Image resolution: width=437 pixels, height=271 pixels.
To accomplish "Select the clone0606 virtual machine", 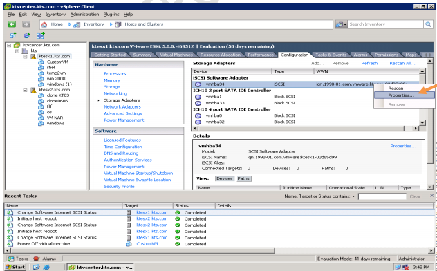I will [57, 101].
